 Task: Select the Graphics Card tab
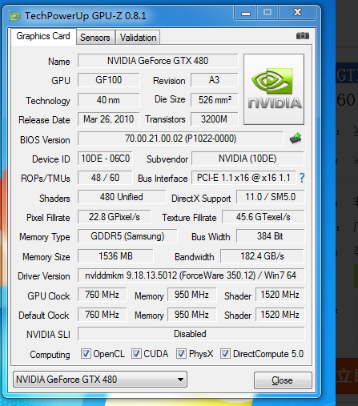point(43,36)
